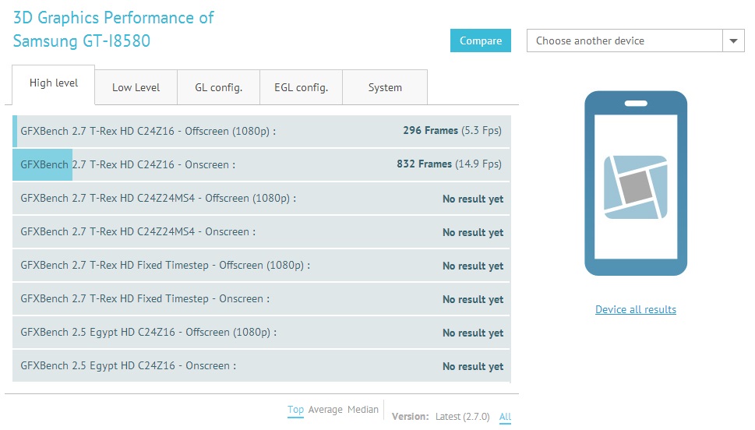Image resolution: width=755 pixels, height=430 pixels.
Task: Click T-Rex HD C24Z16 Offscreen (1080p) row
Action: pyautogui.click(x=262, y=131)
